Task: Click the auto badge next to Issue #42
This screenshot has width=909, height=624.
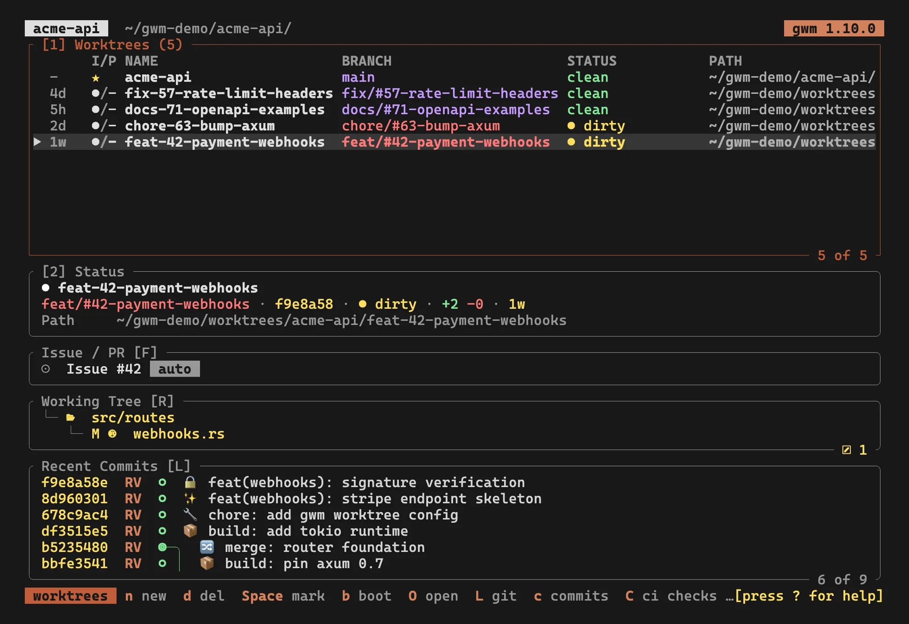Action: 175,369
